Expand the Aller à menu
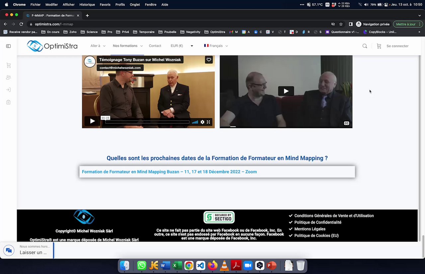 click(98, 46)
